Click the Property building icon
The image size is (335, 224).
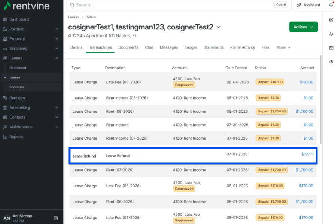click(5, 39)
